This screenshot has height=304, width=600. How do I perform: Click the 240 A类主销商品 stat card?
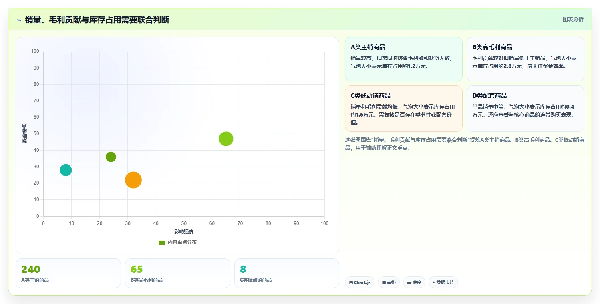[68, 273]
